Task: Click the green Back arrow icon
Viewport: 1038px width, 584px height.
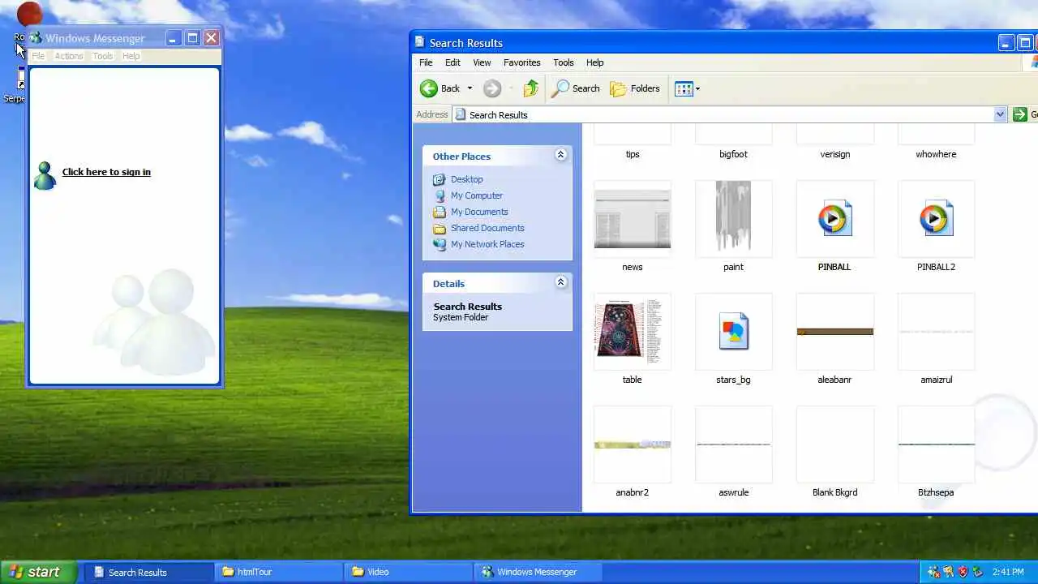Action: point(428,88)
